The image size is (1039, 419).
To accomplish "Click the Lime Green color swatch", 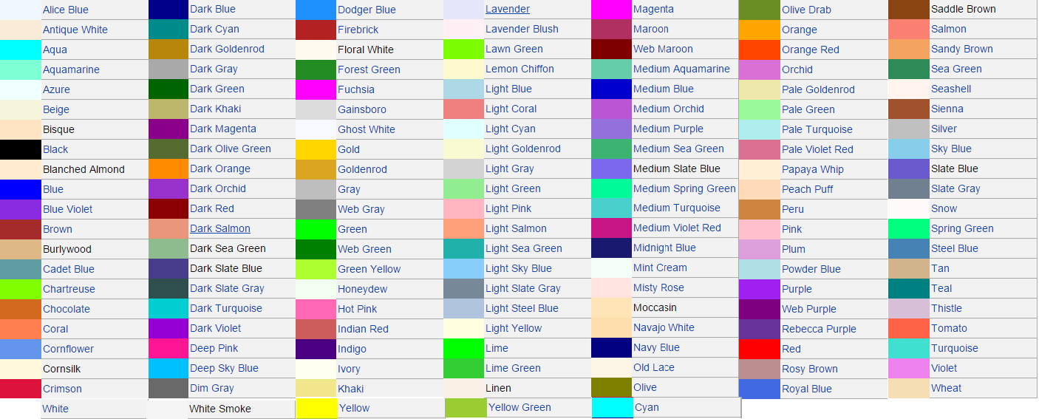I will pyautogui.click(x=463, y=368).
